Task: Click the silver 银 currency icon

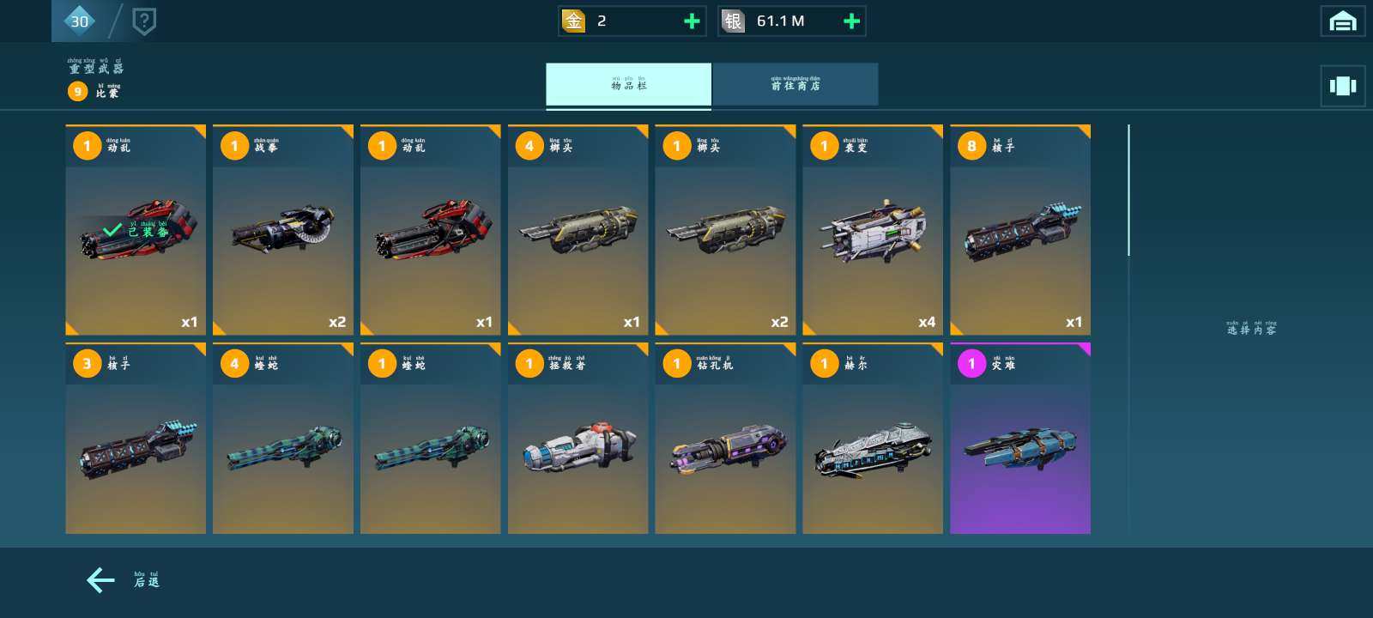Action: pyautogui.click(x=733, y=21)
